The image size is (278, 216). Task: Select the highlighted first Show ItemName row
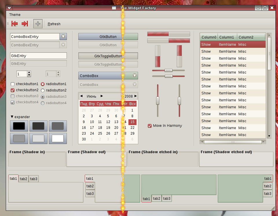tap(233, 44)
